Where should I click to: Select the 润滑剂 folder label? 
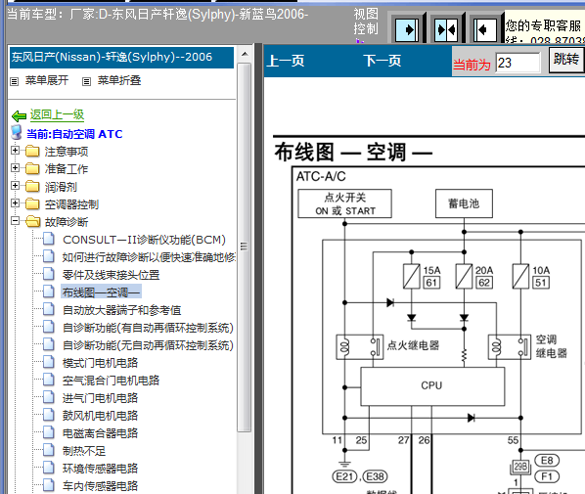(61, 187)
